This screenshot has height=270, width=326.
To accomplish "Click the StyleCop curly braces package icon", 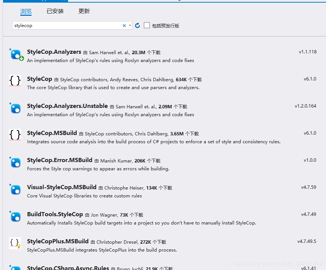I will pyautogui.click(x=15, y=80).
